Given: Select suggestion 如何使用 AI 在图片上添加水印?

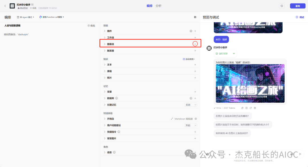Looking at the screenshot, I should [232, 133].
